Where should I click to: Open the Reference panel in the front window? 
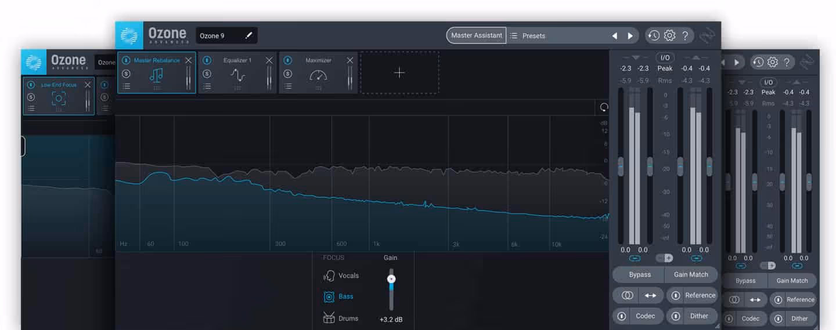click(x=700, y=295)
